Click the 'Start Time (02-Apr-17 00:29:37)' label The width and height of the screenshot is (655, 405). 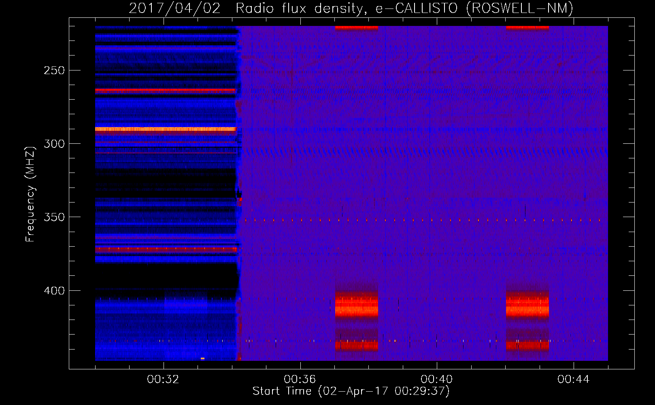click(351, 391)
